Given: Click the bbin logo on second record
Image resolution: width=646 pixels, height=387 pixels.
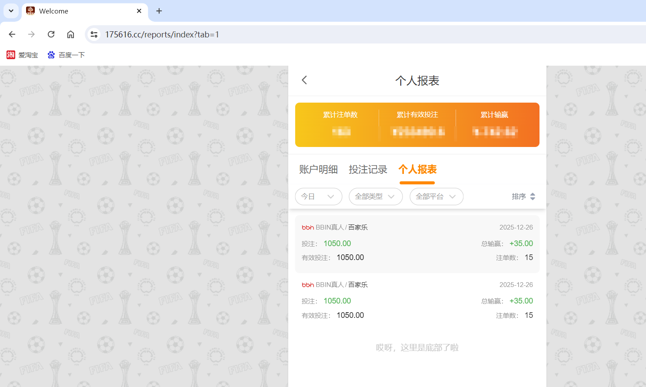Looking at the screenshot, I should 308,284.
